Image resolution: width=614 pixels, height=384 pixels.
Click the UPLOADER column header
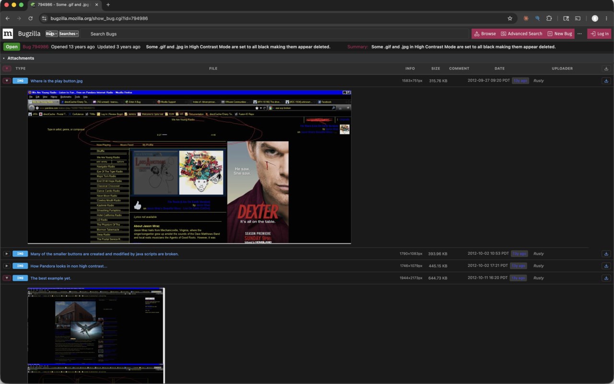click(562, 69)
